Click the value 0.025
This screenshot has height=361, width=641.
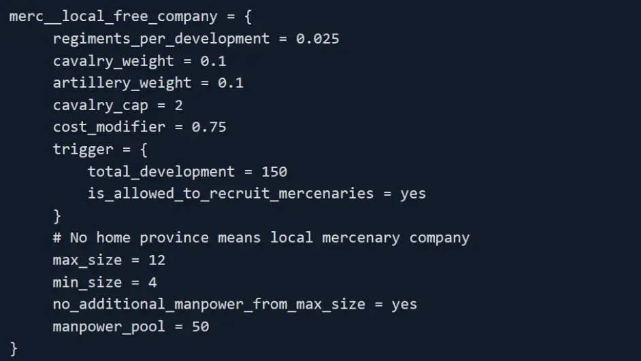317,39
